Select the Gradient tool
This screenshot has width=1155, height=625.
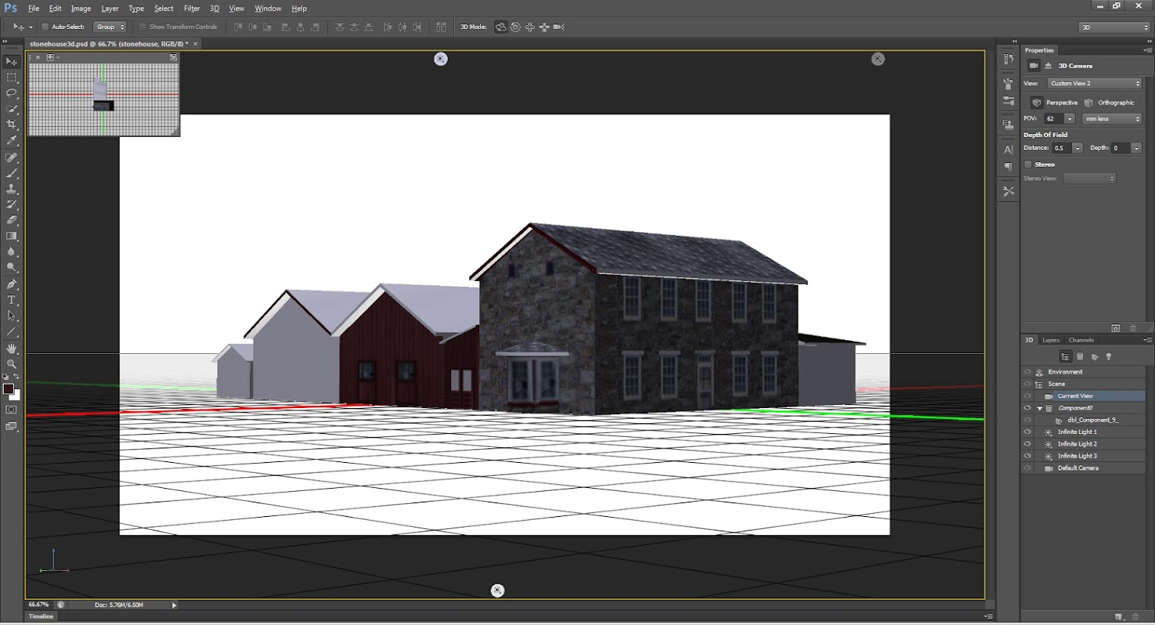[11, 236]
